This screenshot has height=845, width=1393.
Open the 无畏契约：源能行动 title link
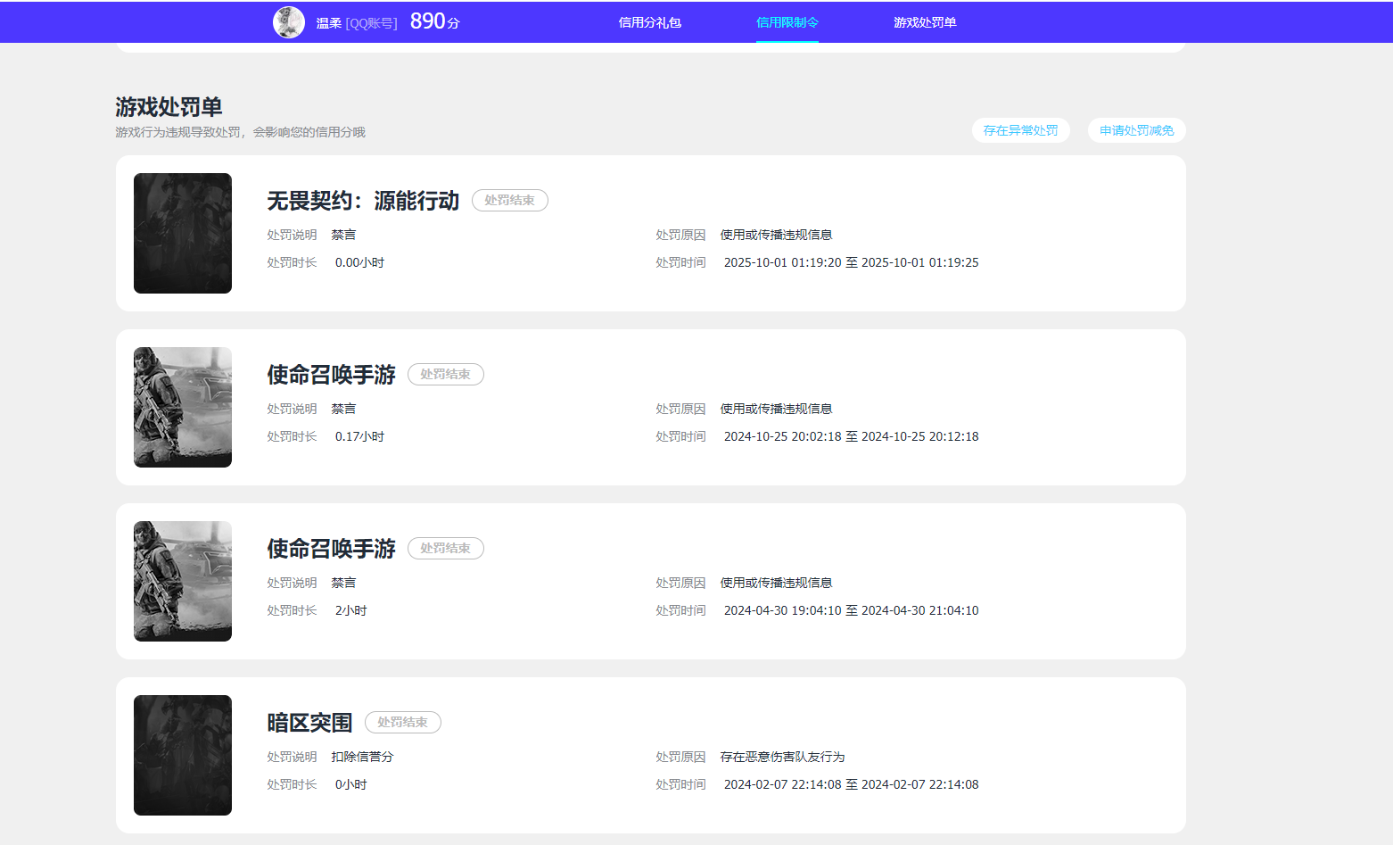point(362,201)
